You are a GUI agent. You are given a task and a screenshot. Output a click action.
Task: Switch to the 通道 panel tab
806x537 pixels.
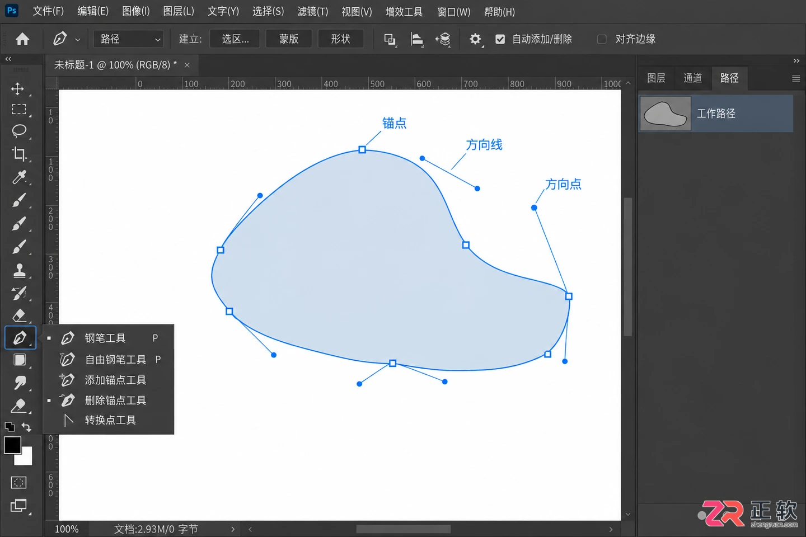693,78
